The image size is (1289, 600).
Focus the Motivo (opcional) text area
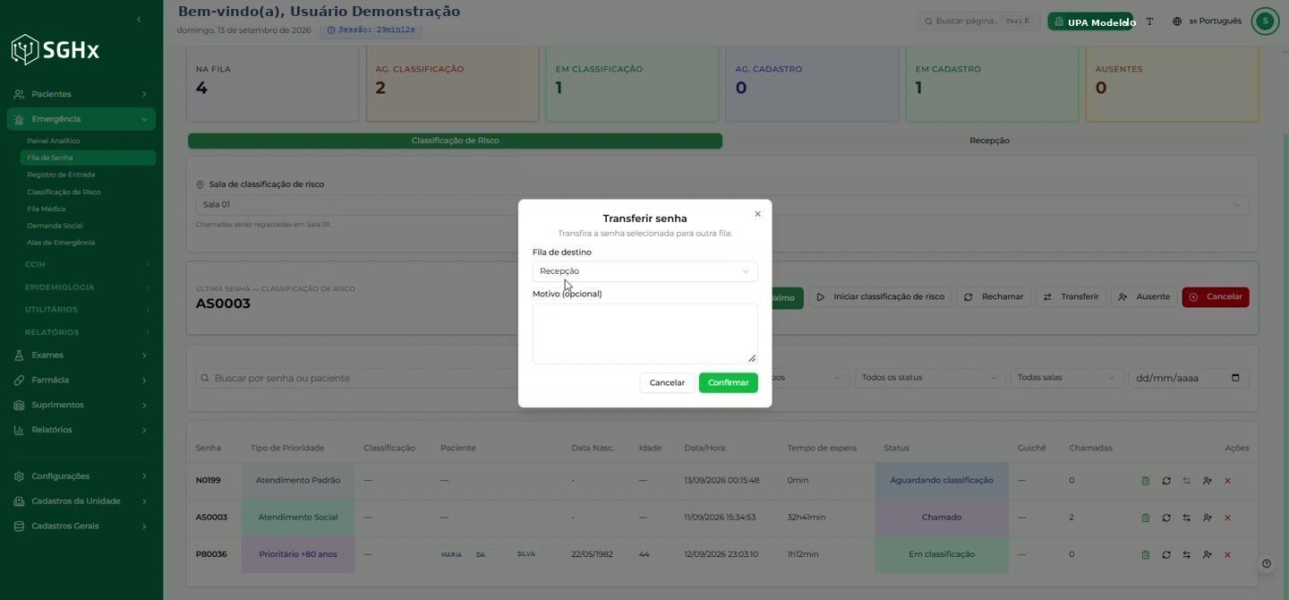tap(644, 333)
